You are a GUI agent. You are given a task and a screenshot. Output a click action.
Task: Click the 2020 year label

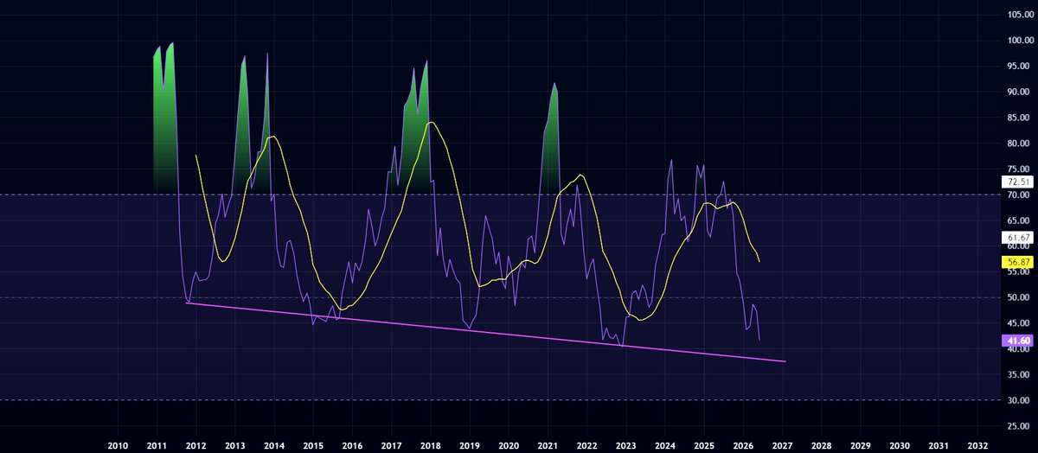click(x=509, y=444)
